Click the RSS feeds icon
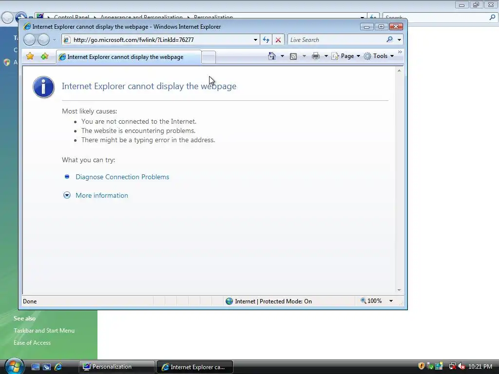Image resolution: width=499 pixels, height=374 pixels. coord(293,56)
